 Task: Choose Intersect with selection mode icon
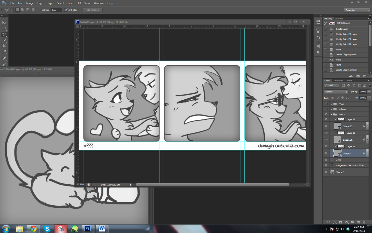[x=33, y=10]
